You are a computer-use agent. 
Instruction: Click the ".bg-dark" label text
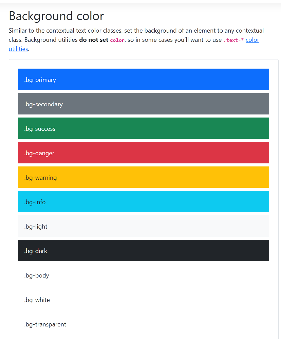coord(36,251)
